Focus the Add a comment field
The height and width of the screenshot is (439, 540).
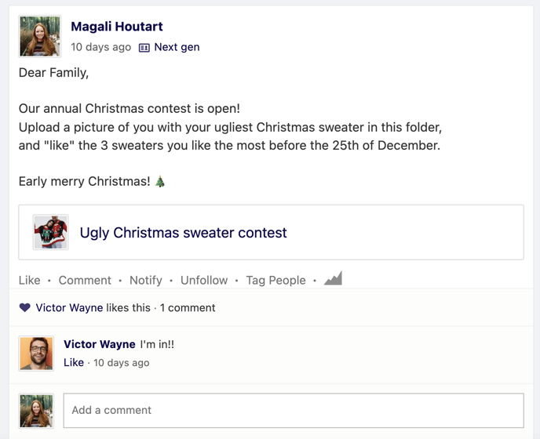[294, 411]
